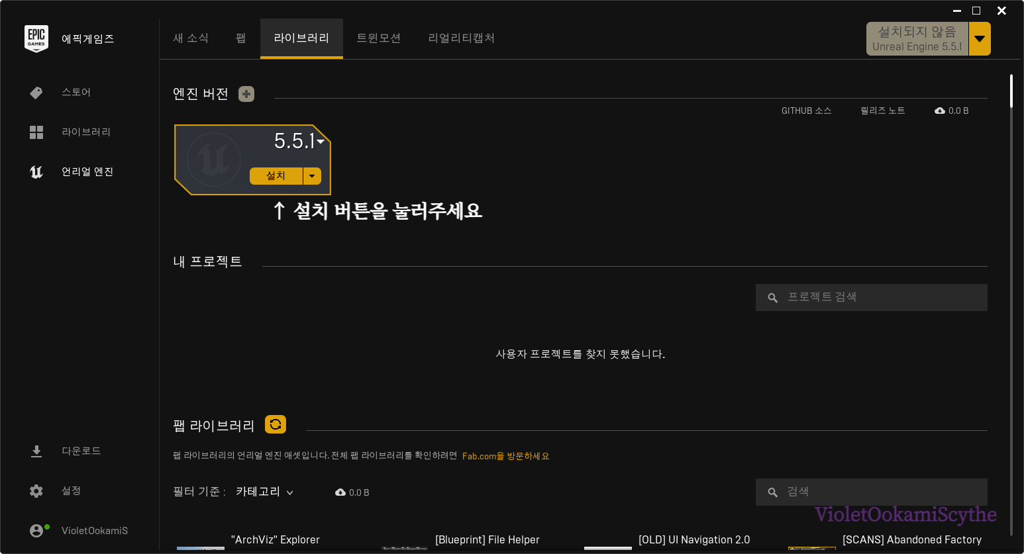The width and height of the screenshot is (1024, 554).
Task: Click the 라이브러리 grid icon in sidebar
Action: 36,132
